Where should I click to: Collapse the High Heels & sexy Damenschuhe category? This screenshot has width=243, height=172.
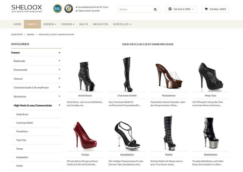(x=60, y=105)
